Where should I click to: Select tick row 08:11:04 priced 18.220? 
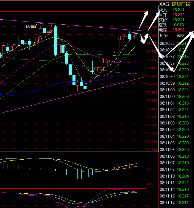[x=174, y=136]
